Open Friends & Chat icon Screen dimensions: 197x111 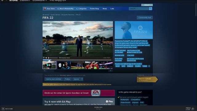(193, 109)
